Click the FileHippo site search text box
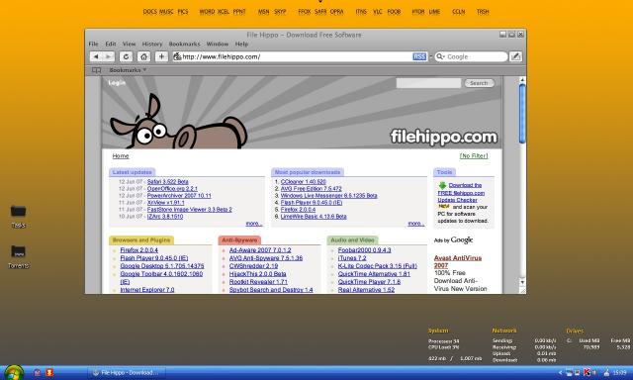The width and height of the screenshot is (633, 380). pos(428,83)
